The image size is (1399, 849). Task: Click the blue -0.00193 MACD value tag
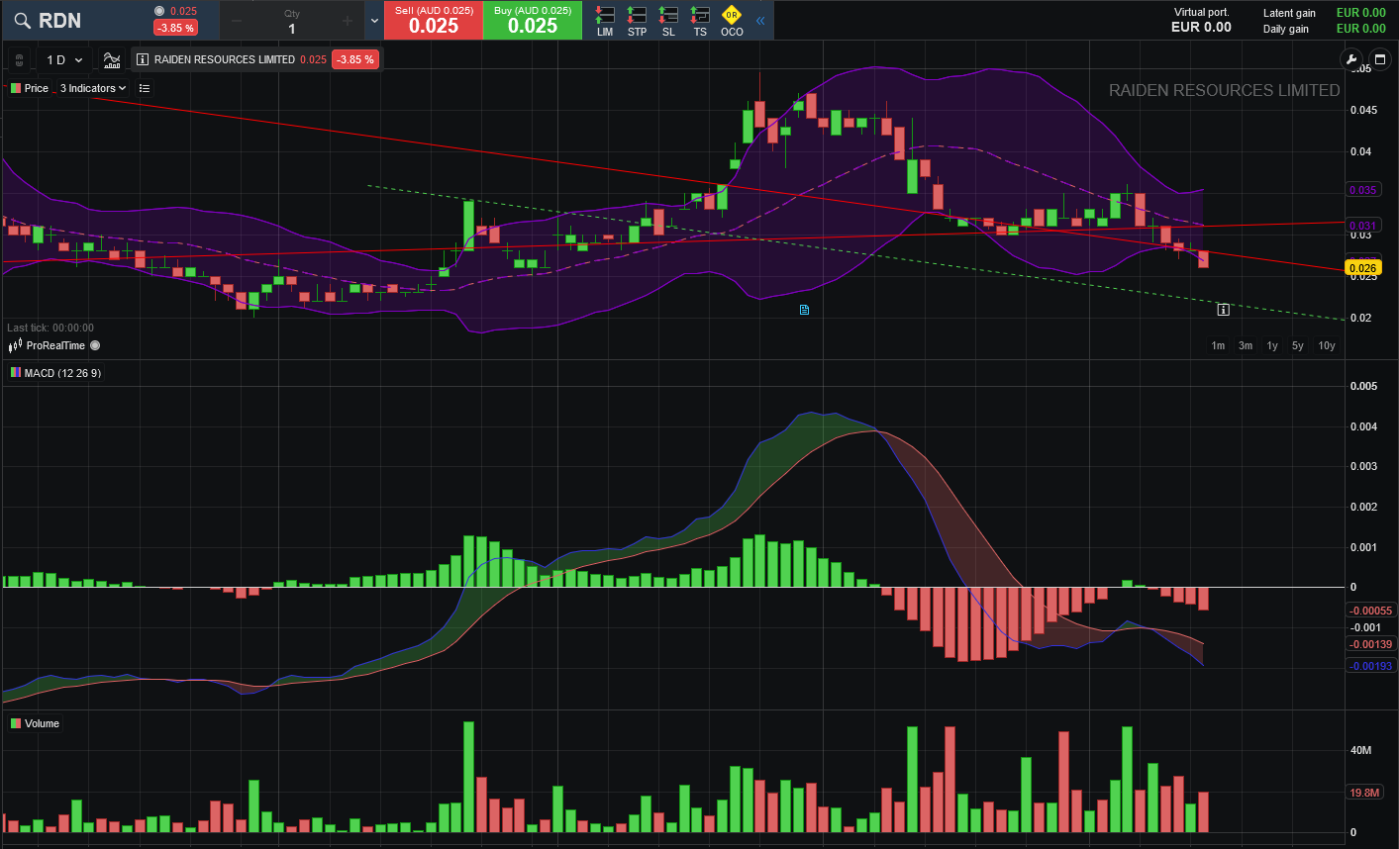(1371, 666)
